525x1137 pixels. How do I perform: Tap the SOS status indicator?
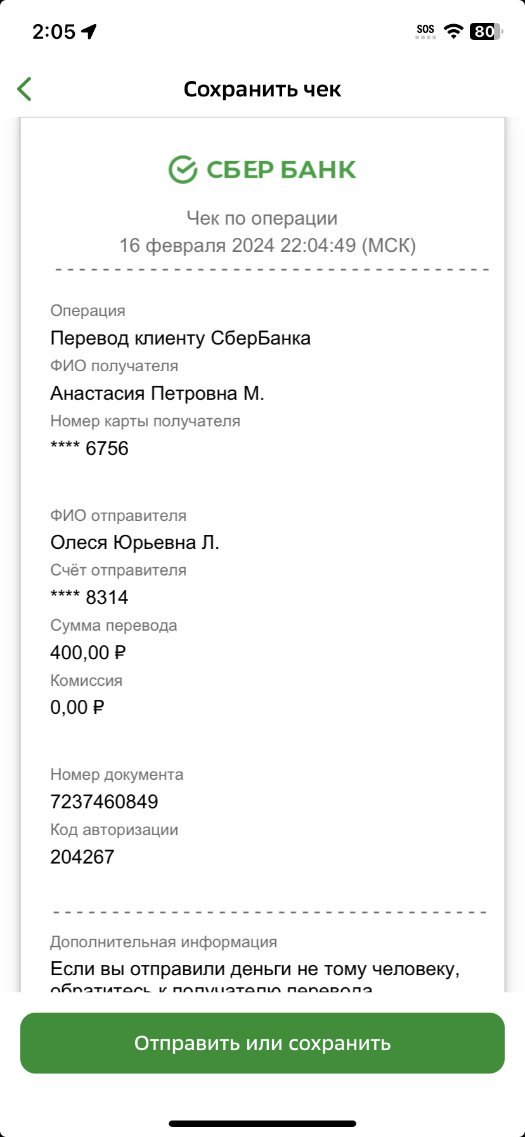425,31
